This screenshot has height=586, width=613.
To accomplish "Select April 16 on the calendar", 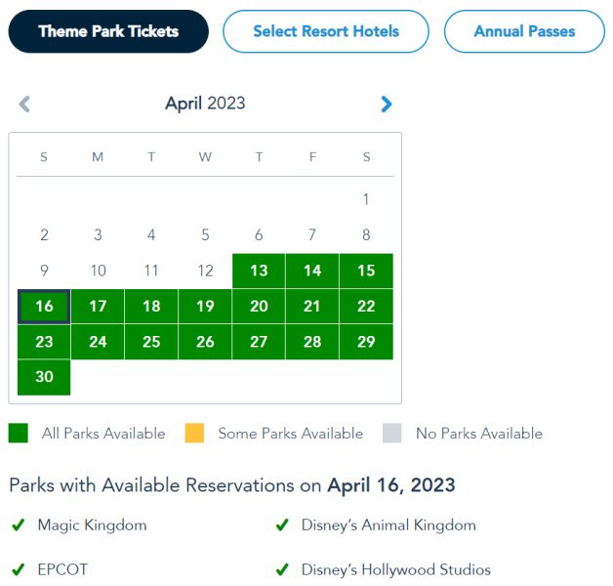I will coord(44,307).
